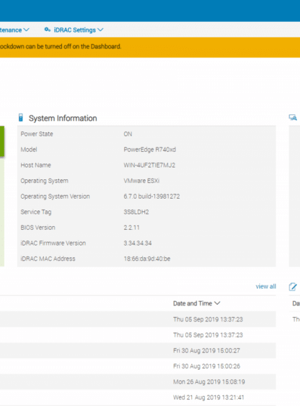Image resolution: width=300 pixels, height=406 pixels.
Task: Open the iDRAC Settings menu
Action: click(74, 30)
